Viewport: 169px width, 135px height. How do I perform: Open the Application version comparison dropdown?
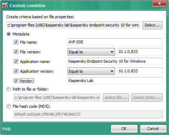click(x=91, y=71)
